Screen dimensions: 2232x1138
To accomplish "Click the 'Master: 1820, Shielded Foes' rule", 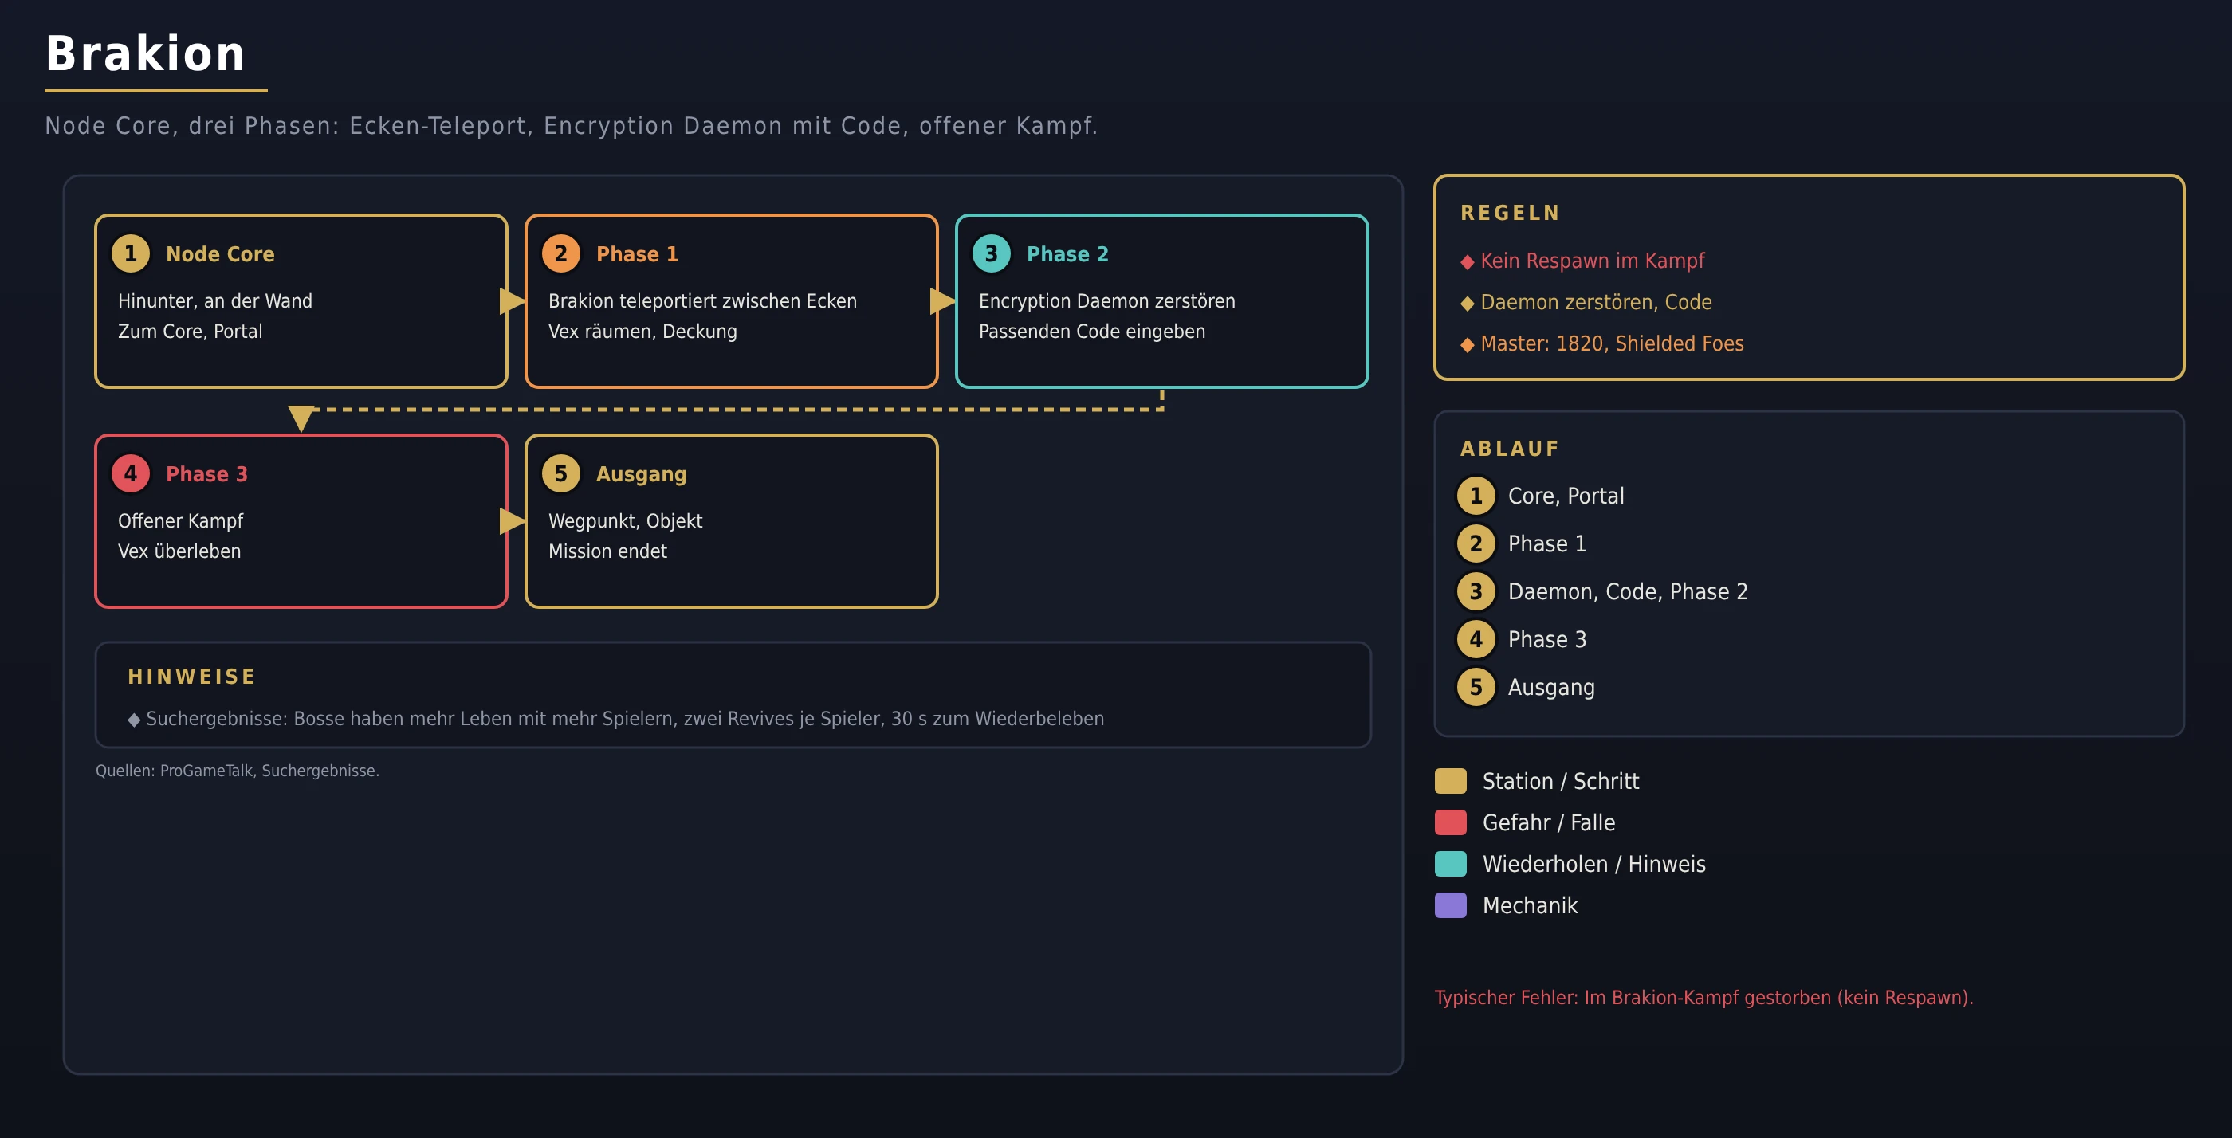I will [1612, 343].
